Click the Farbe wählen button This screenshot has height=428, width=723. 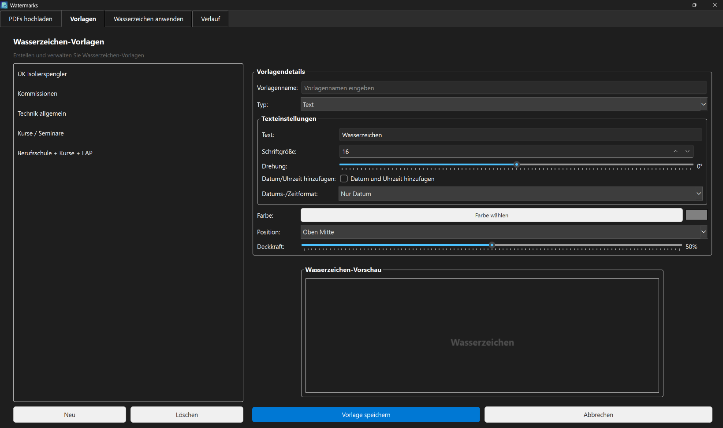click(492, 216)
